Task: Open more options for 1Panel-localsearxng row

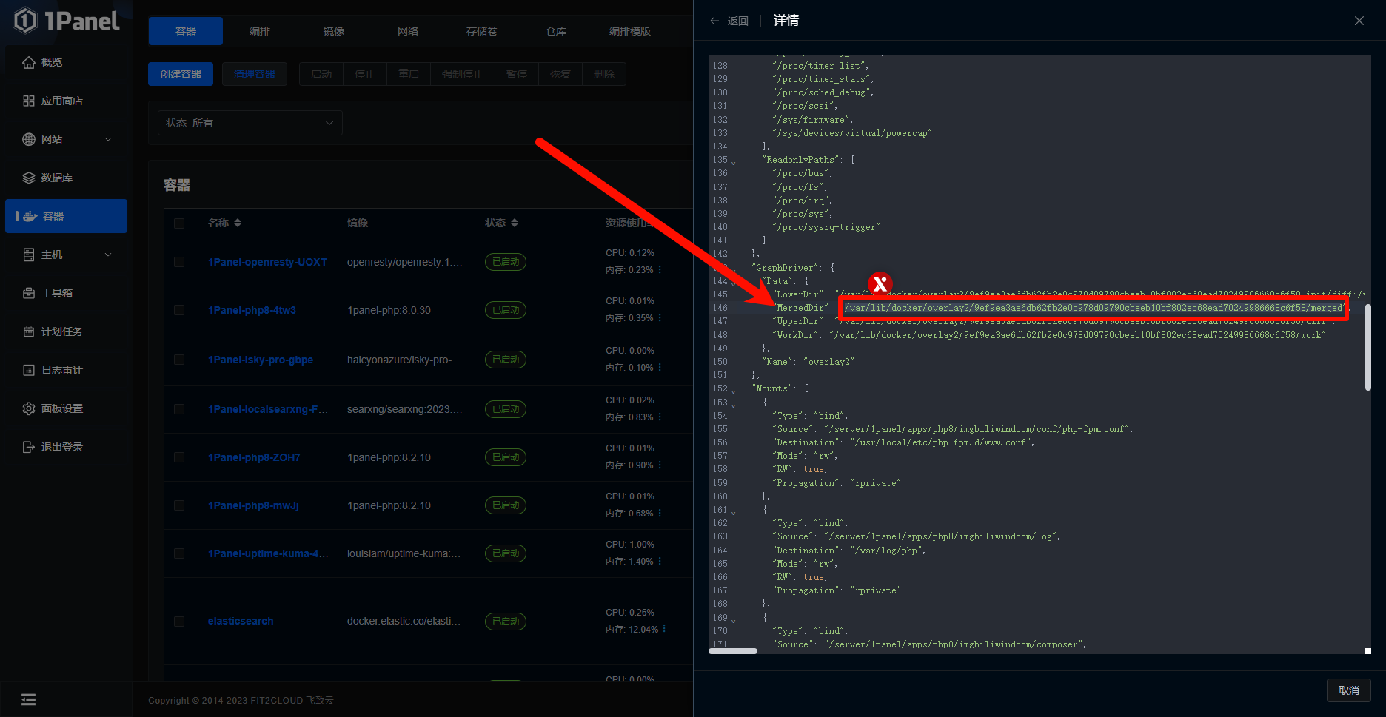Action: 660,417
